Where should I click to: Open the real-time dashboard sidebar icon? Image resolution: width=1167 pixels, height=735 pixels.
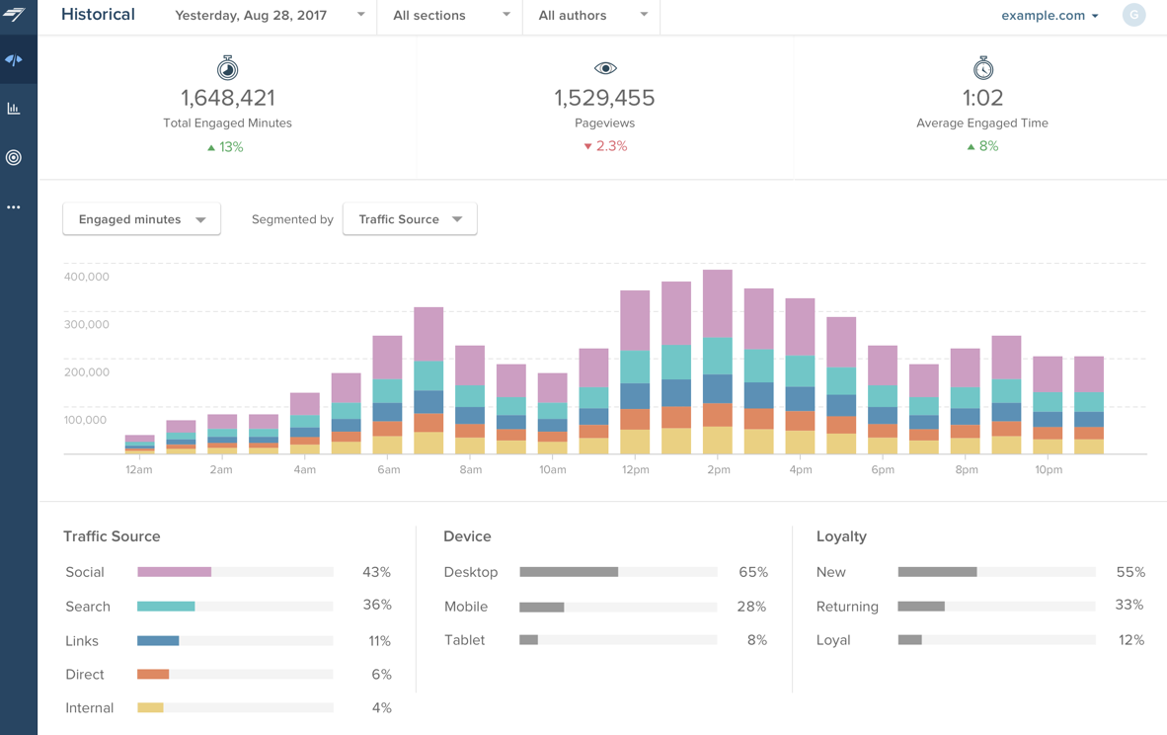[x=14, y=60]
